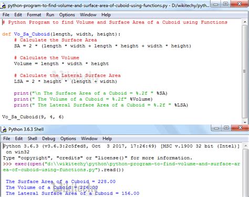Click the editor window title bar text
Screen dimensions: 249x197
coord(109,6)
